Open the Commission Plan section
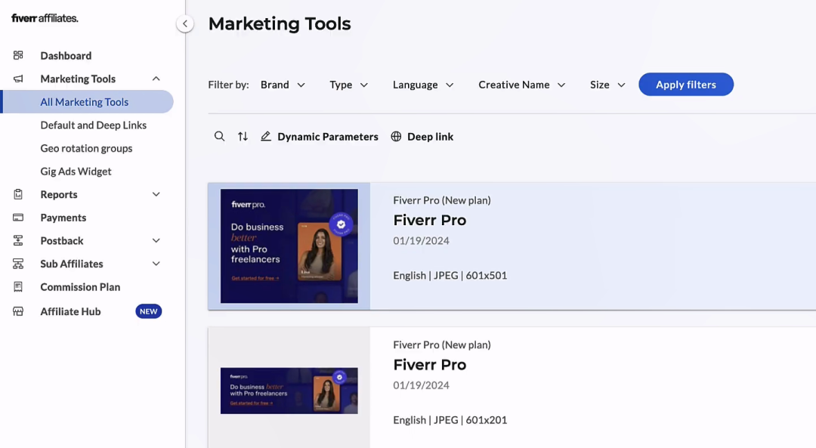 point(80,286)
